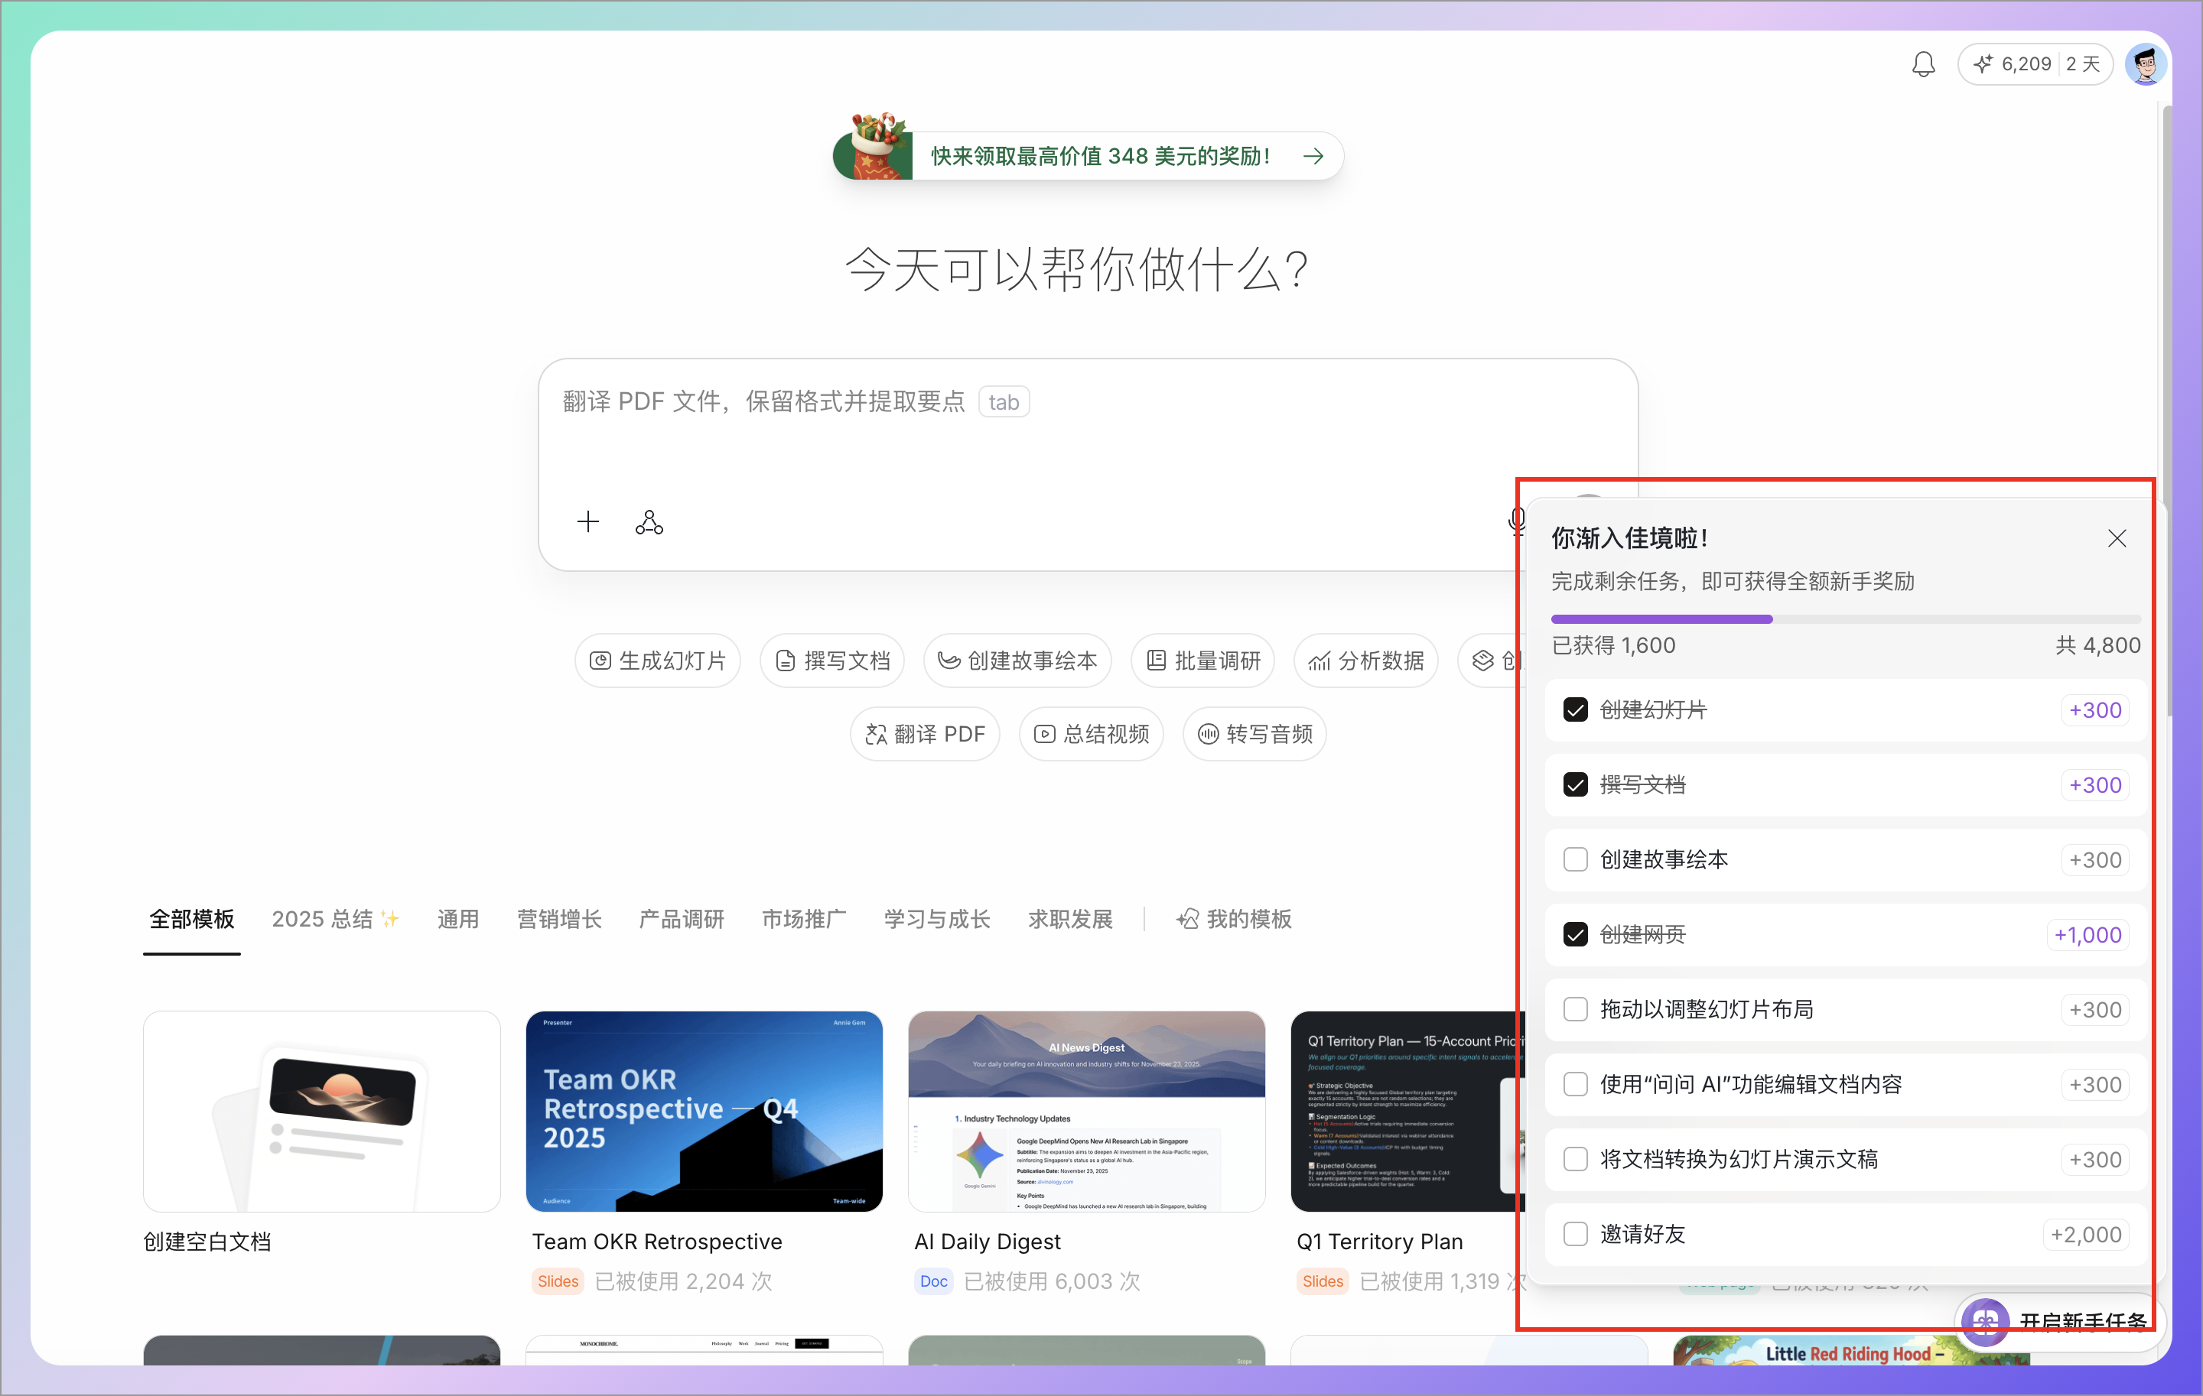Click the connector nodes icon in prompt box
The width and height of the screenshot is (2203, 1396).
[x=649, y=522]
